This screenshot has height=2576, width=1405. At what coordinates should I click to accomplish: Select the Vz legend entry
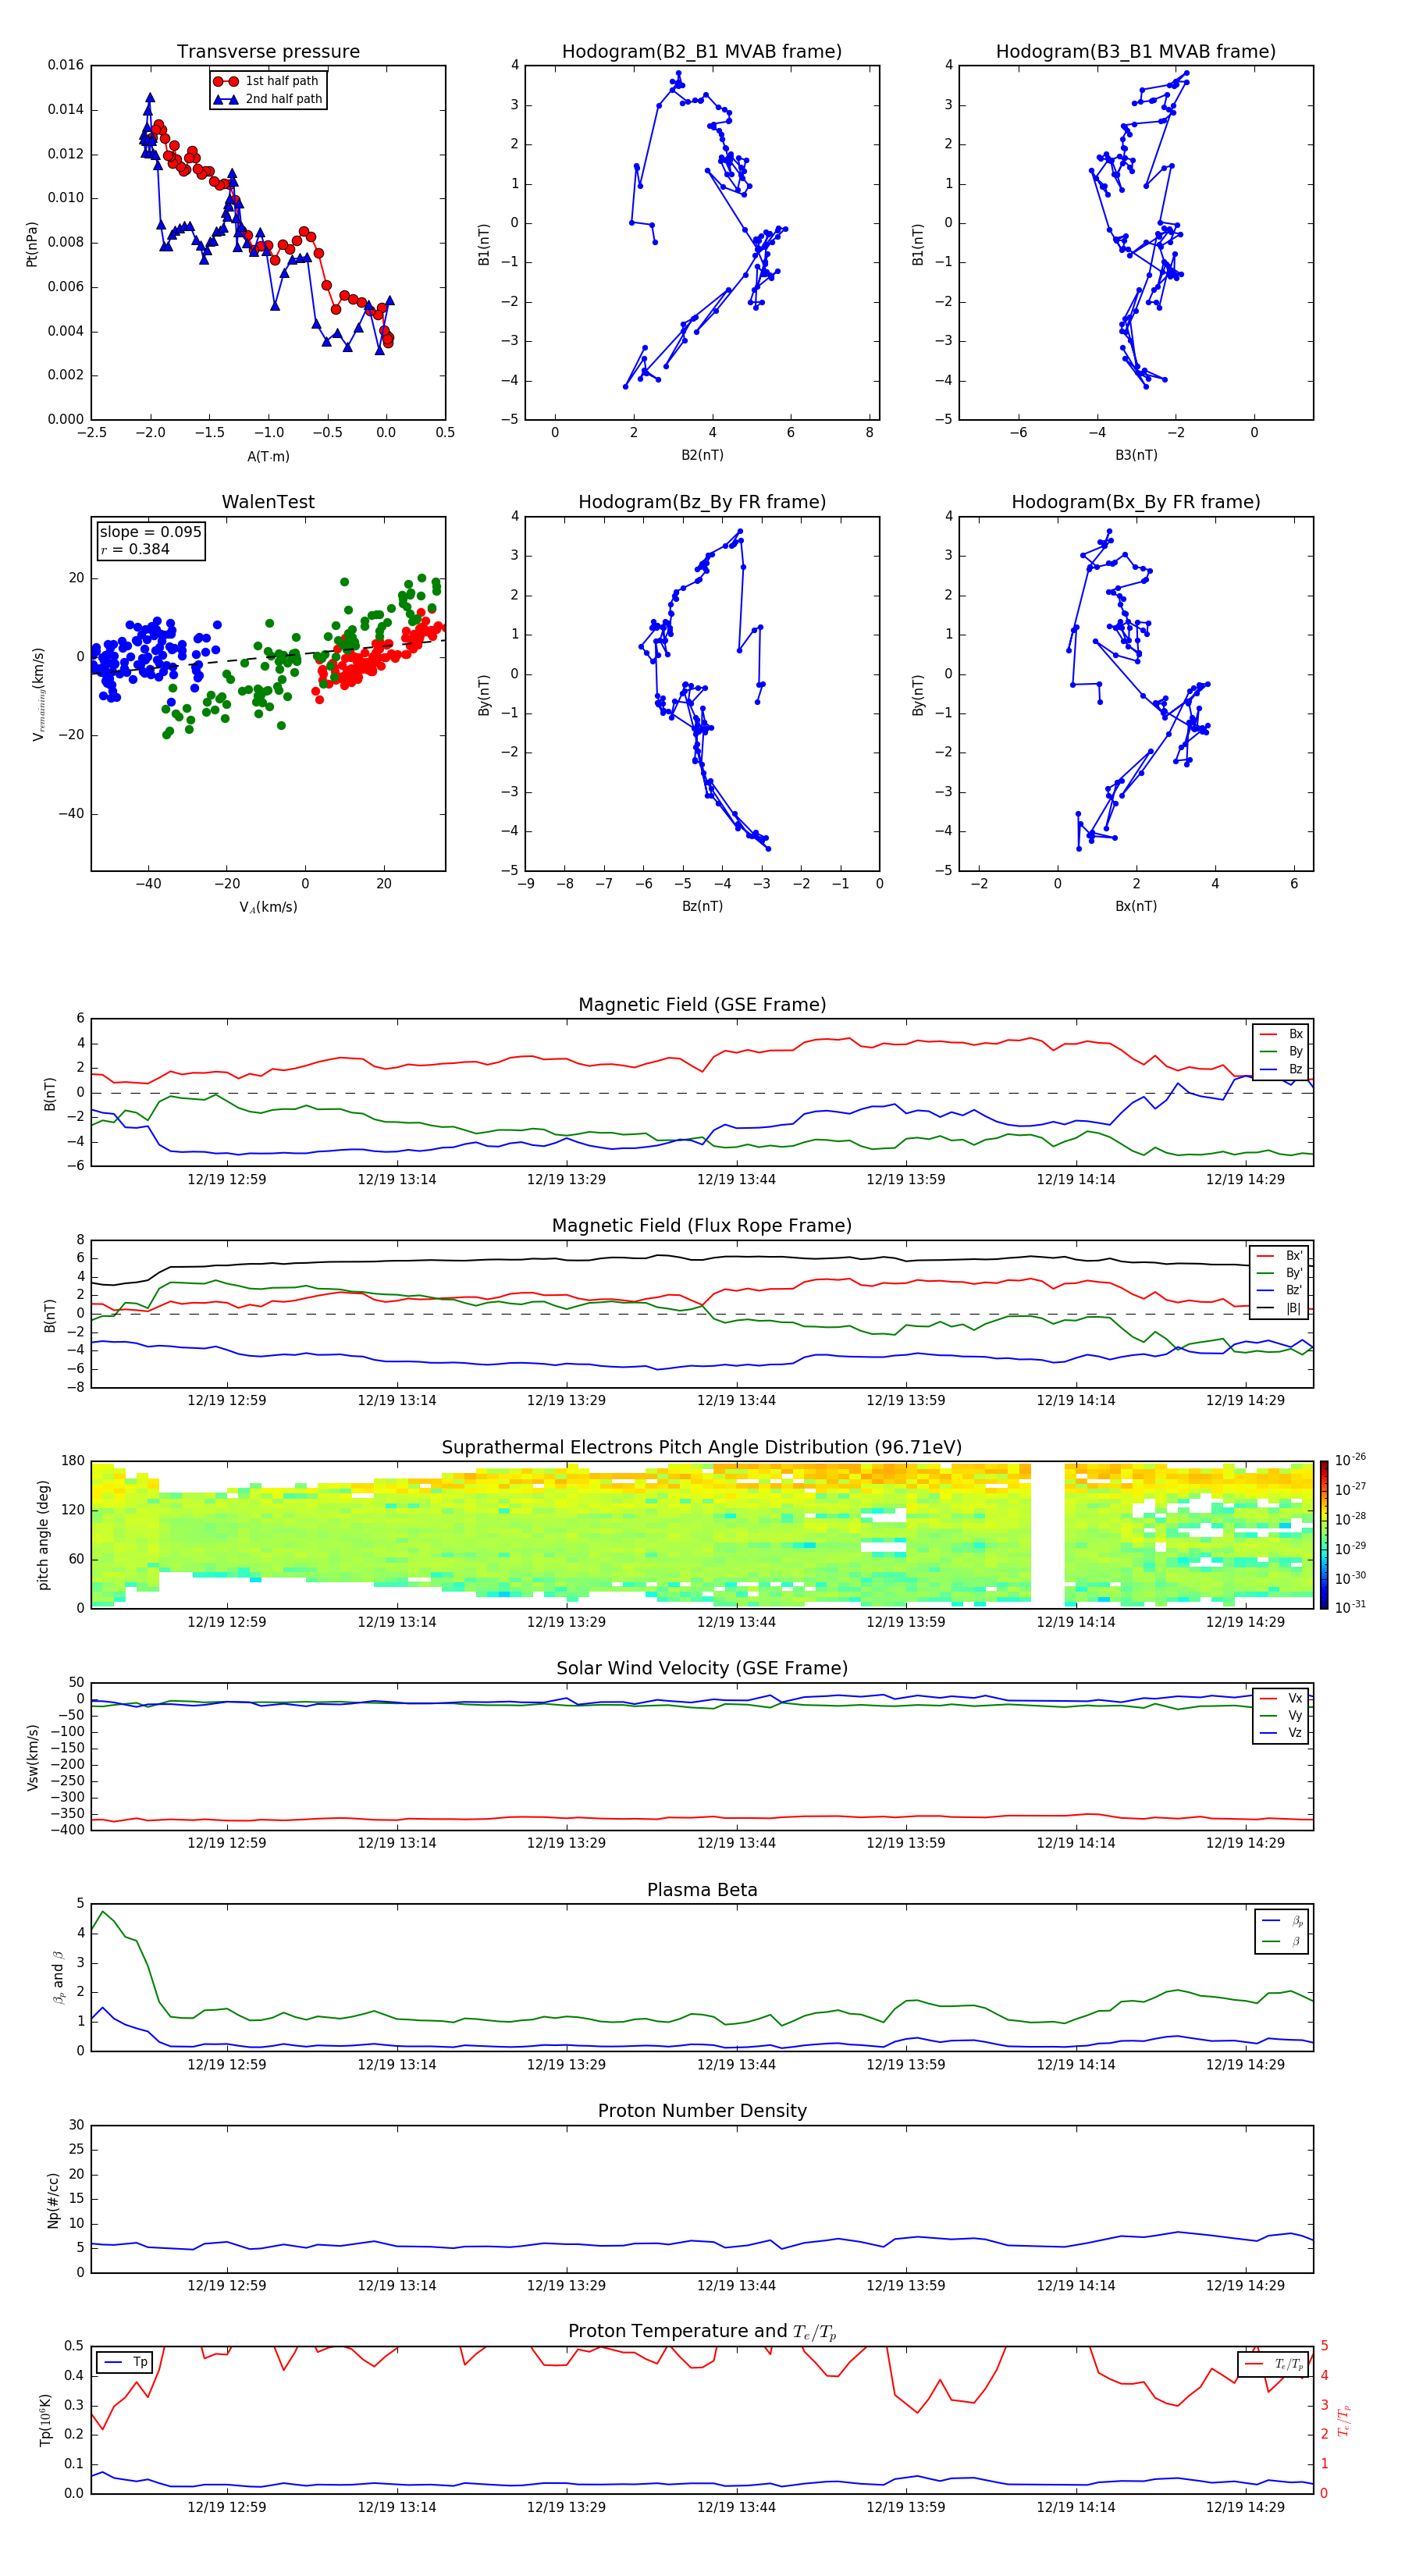(1281, 1733)
